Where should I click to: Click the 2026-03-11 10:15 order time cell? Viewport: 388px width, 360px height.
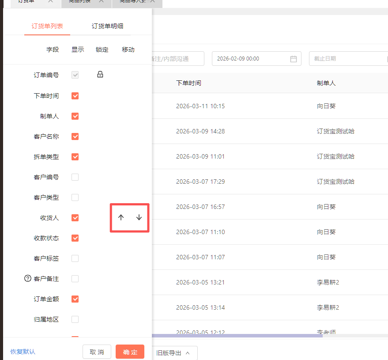(200, 106)
